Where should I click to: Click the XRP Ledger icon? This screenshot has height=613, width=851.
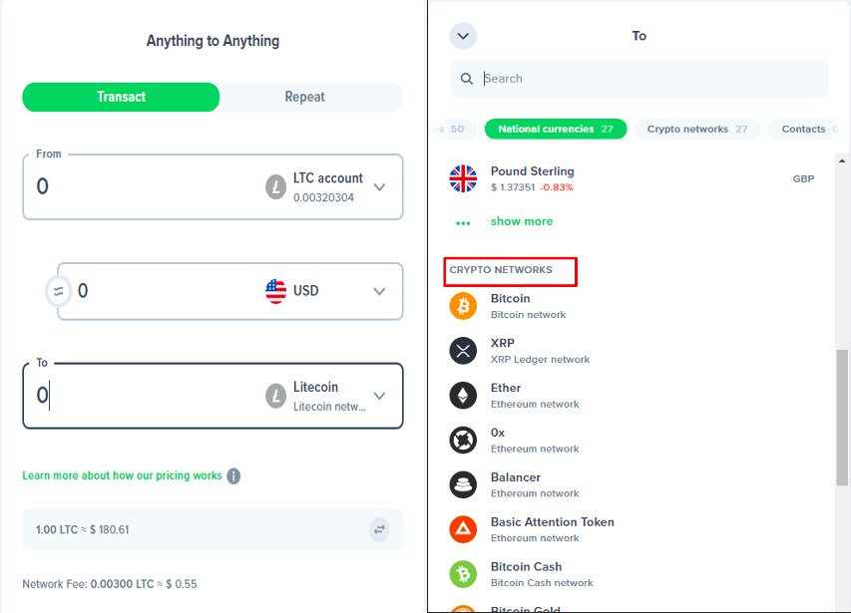463,351
